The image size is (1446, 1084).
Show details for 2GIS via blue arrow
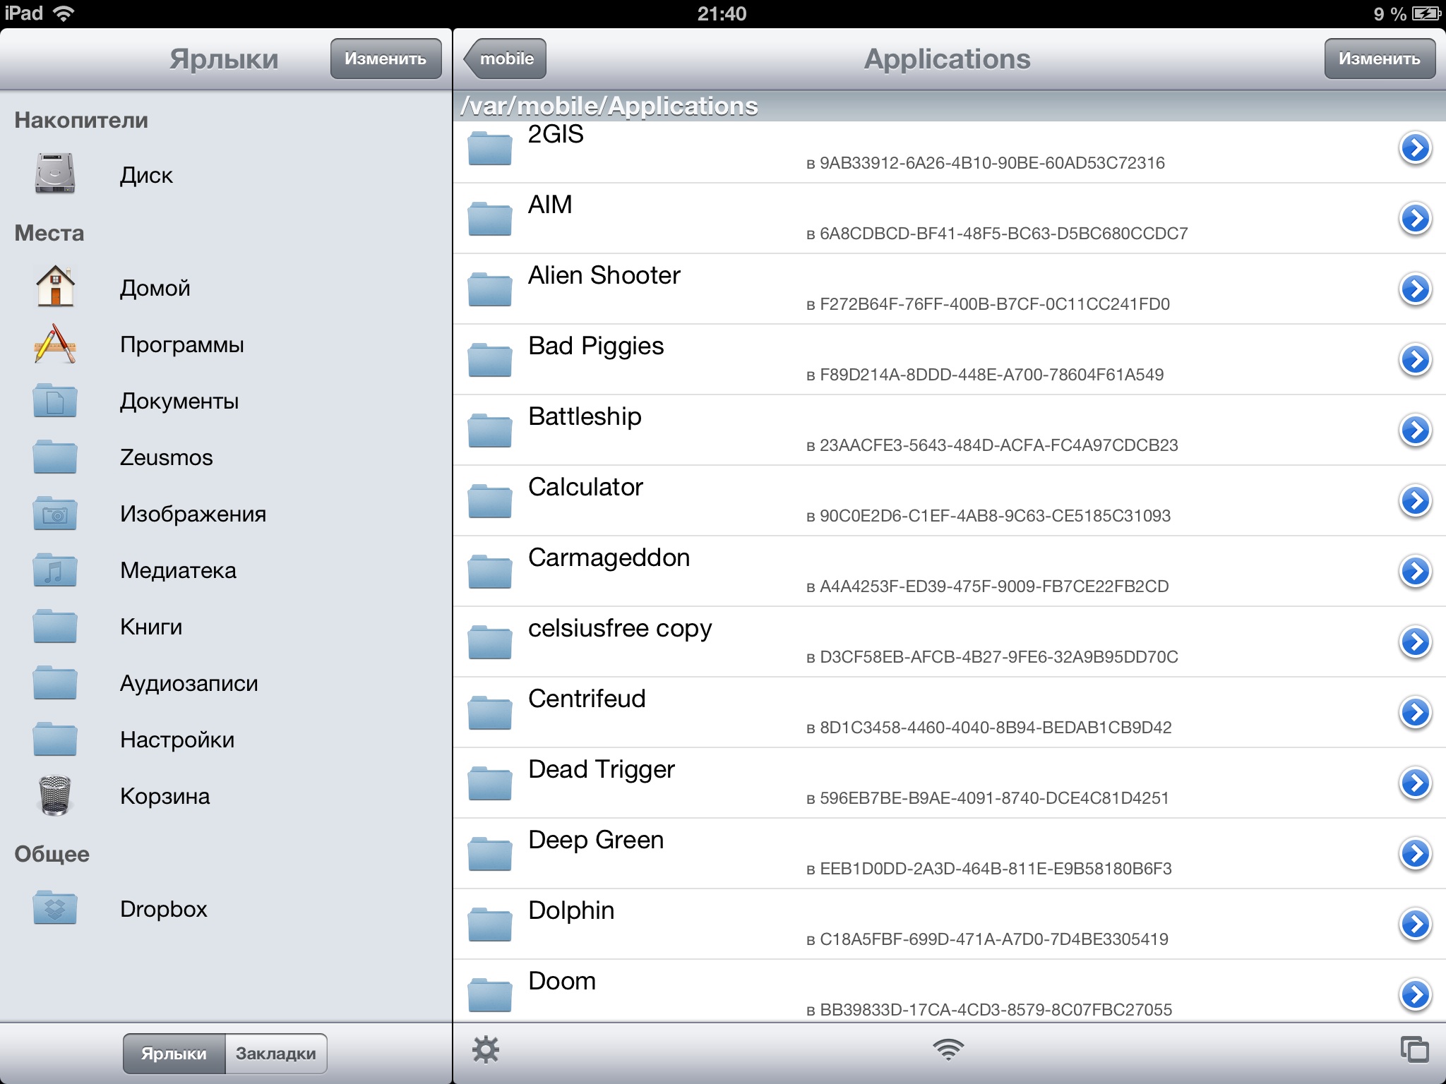(1415, 148)
